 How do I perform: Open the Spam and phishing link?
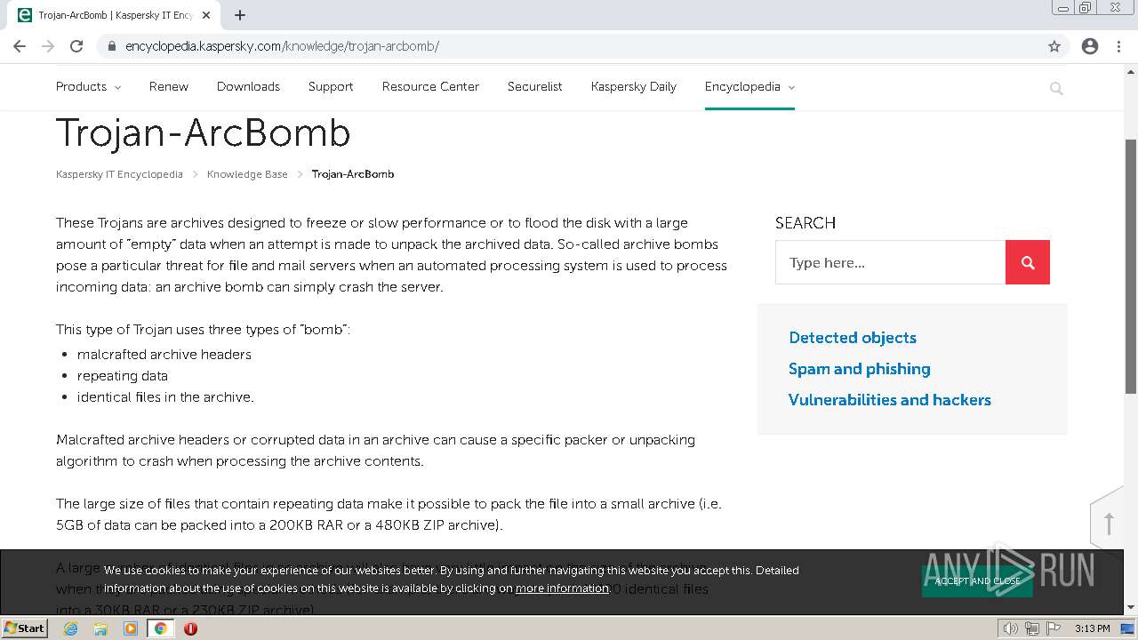(860, 369)
